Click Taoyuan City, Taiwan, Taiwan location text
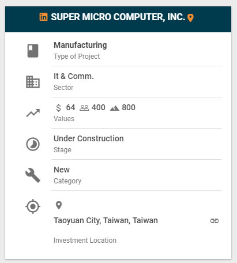 (x=106, y=220)
